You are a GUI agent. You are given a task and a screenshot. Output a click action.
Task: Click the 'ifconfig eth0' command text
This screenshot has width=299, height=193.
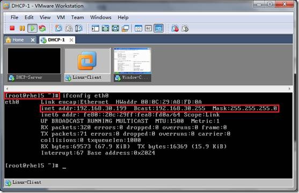click(x=85, y=95)
